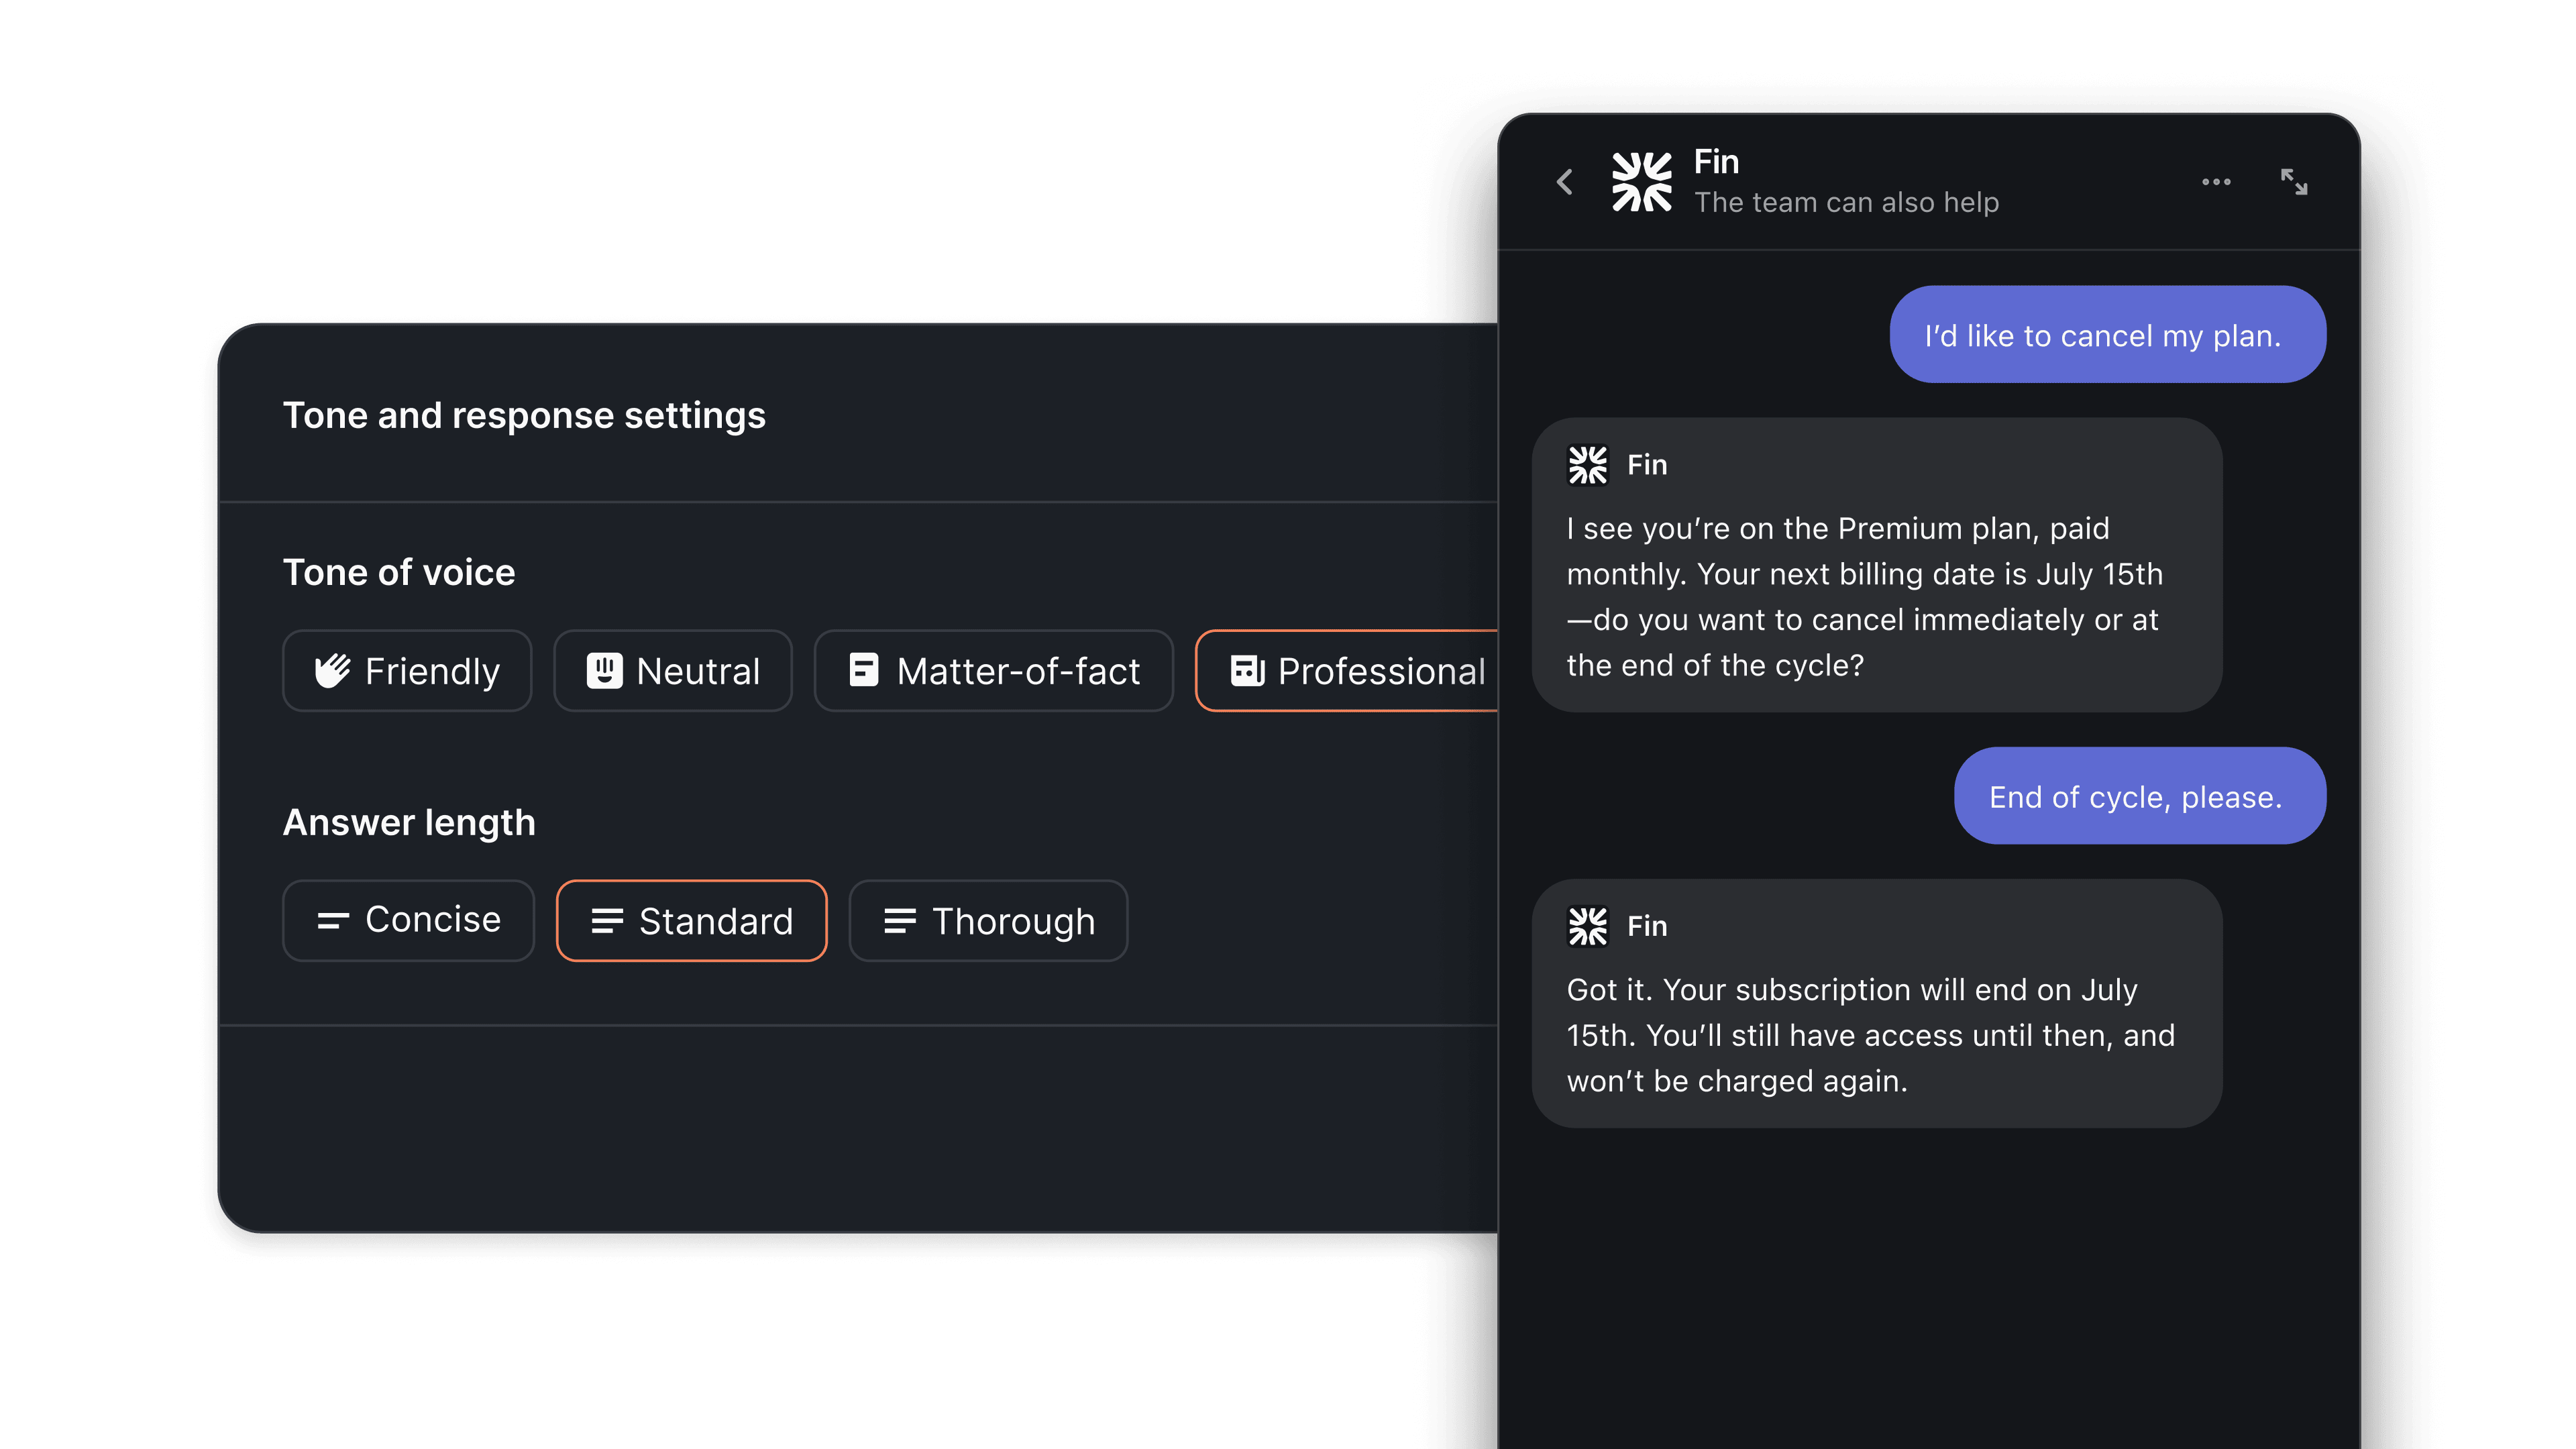Set answer length to Standard
The image size is (2576, 1449).
click(691, 921)
